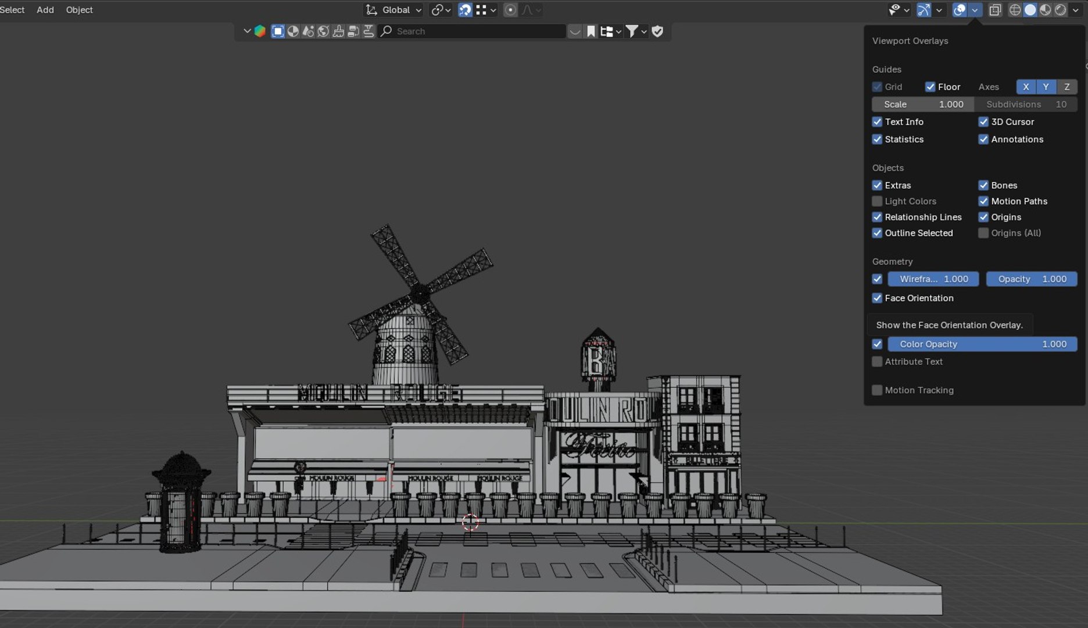Select the Materials checkered-sphere filter icon

click(x=293, y=31)
